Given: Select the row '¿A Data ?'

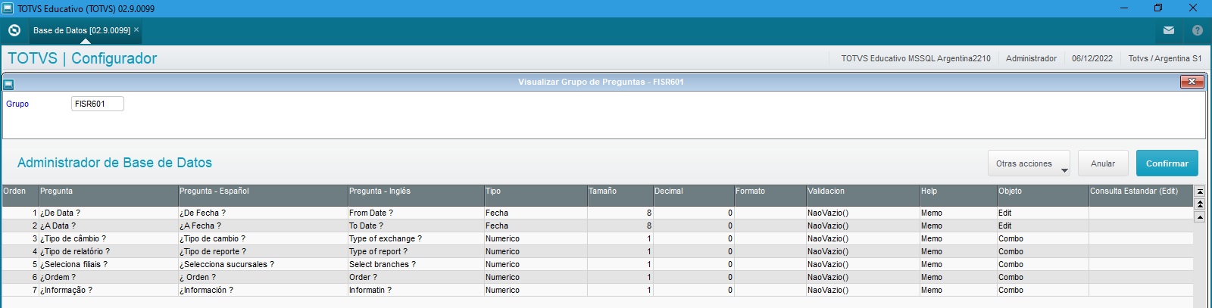Looking at the screenshot, I should (x=597, y=226).
